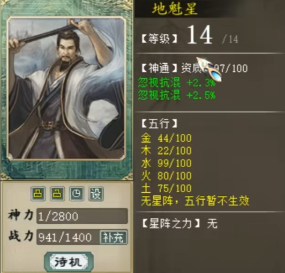
Task: Click the 地魁星 title header
Action: pyautogui.click(x=175, y=9)
